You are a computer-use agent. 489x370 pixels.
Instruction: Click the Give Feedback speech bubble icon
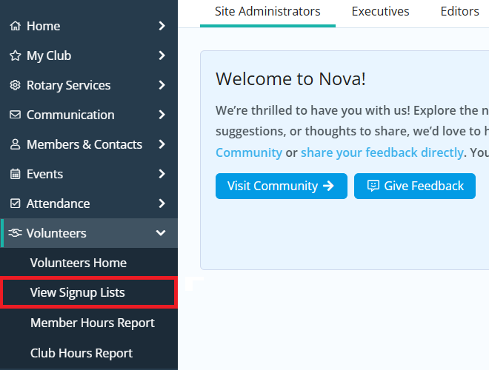(x=373, y=186)
